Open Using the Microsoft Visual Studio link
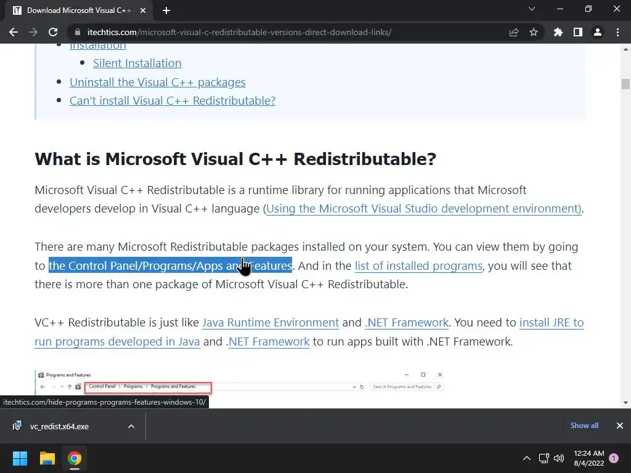The image size is (631, 473). 424,209
